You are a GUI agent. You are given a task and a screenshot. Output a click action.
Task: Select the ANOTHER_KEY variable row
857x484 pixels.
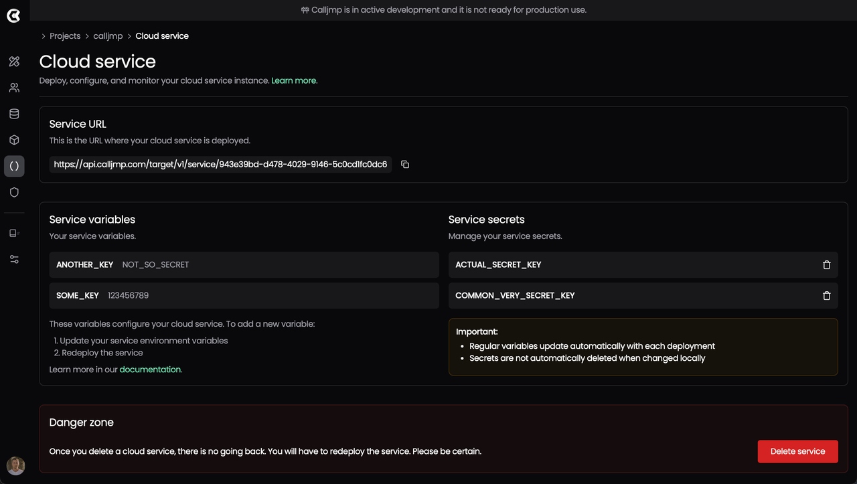[x=244, y=264]
